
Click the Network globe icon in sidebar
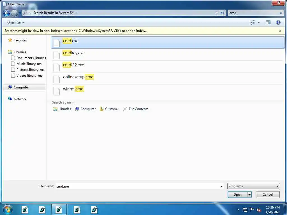tap(10, 99)
